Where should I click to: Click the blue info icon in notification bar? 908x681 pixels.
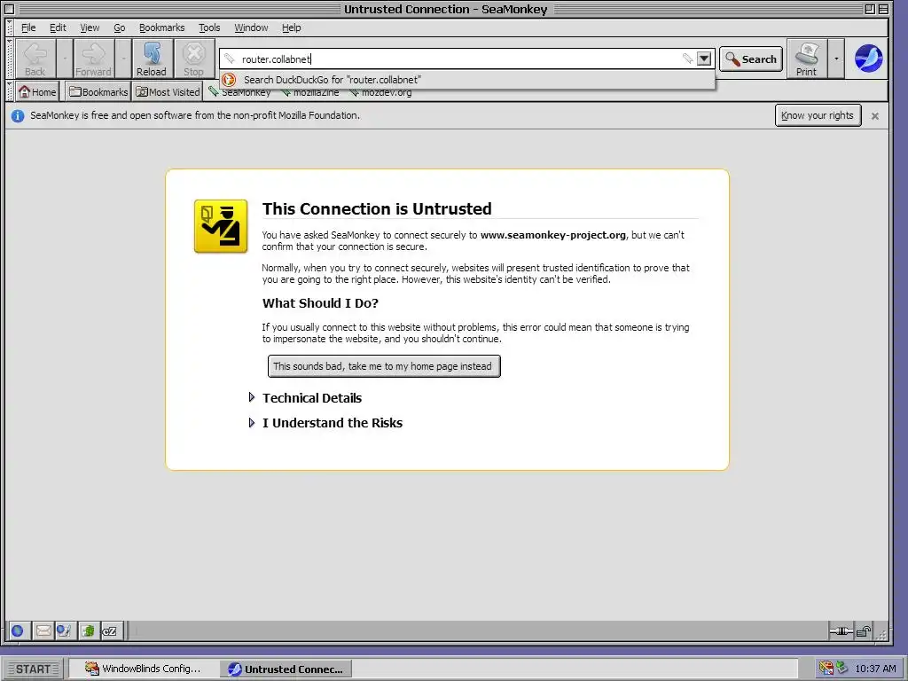tap(18, 116)
